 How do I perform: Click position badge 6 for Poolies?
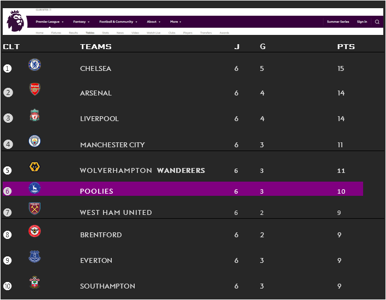(x=8, y=191)
